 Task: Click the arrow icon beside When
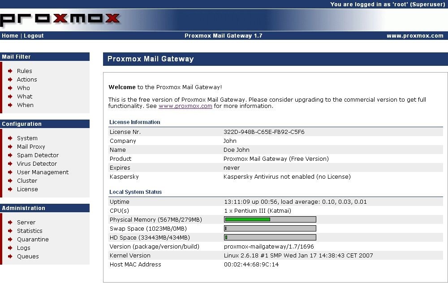[x=10, y=105]
